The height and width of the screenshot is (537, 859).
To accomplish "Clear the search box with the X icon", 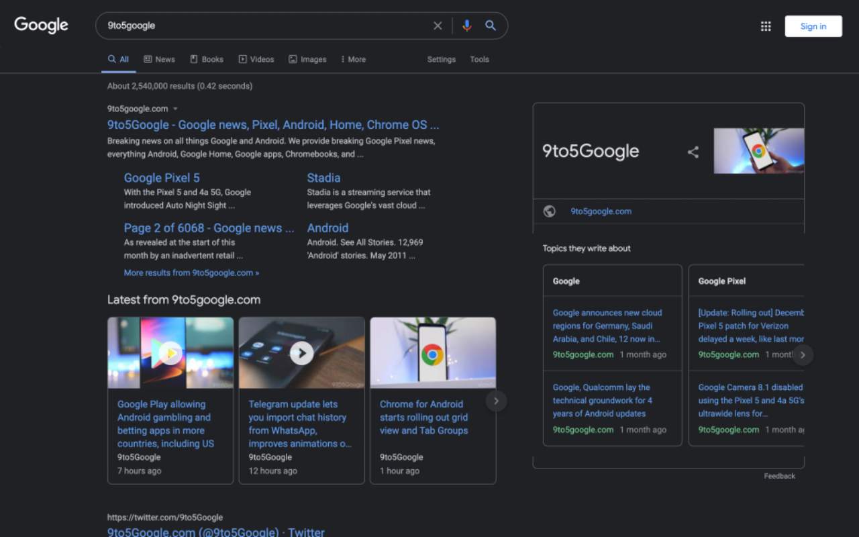I will pos(438,26).
